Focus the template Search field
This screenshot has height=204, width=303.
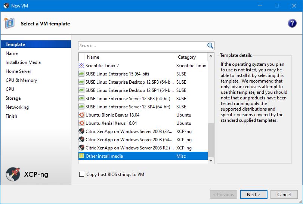[143, 46]
